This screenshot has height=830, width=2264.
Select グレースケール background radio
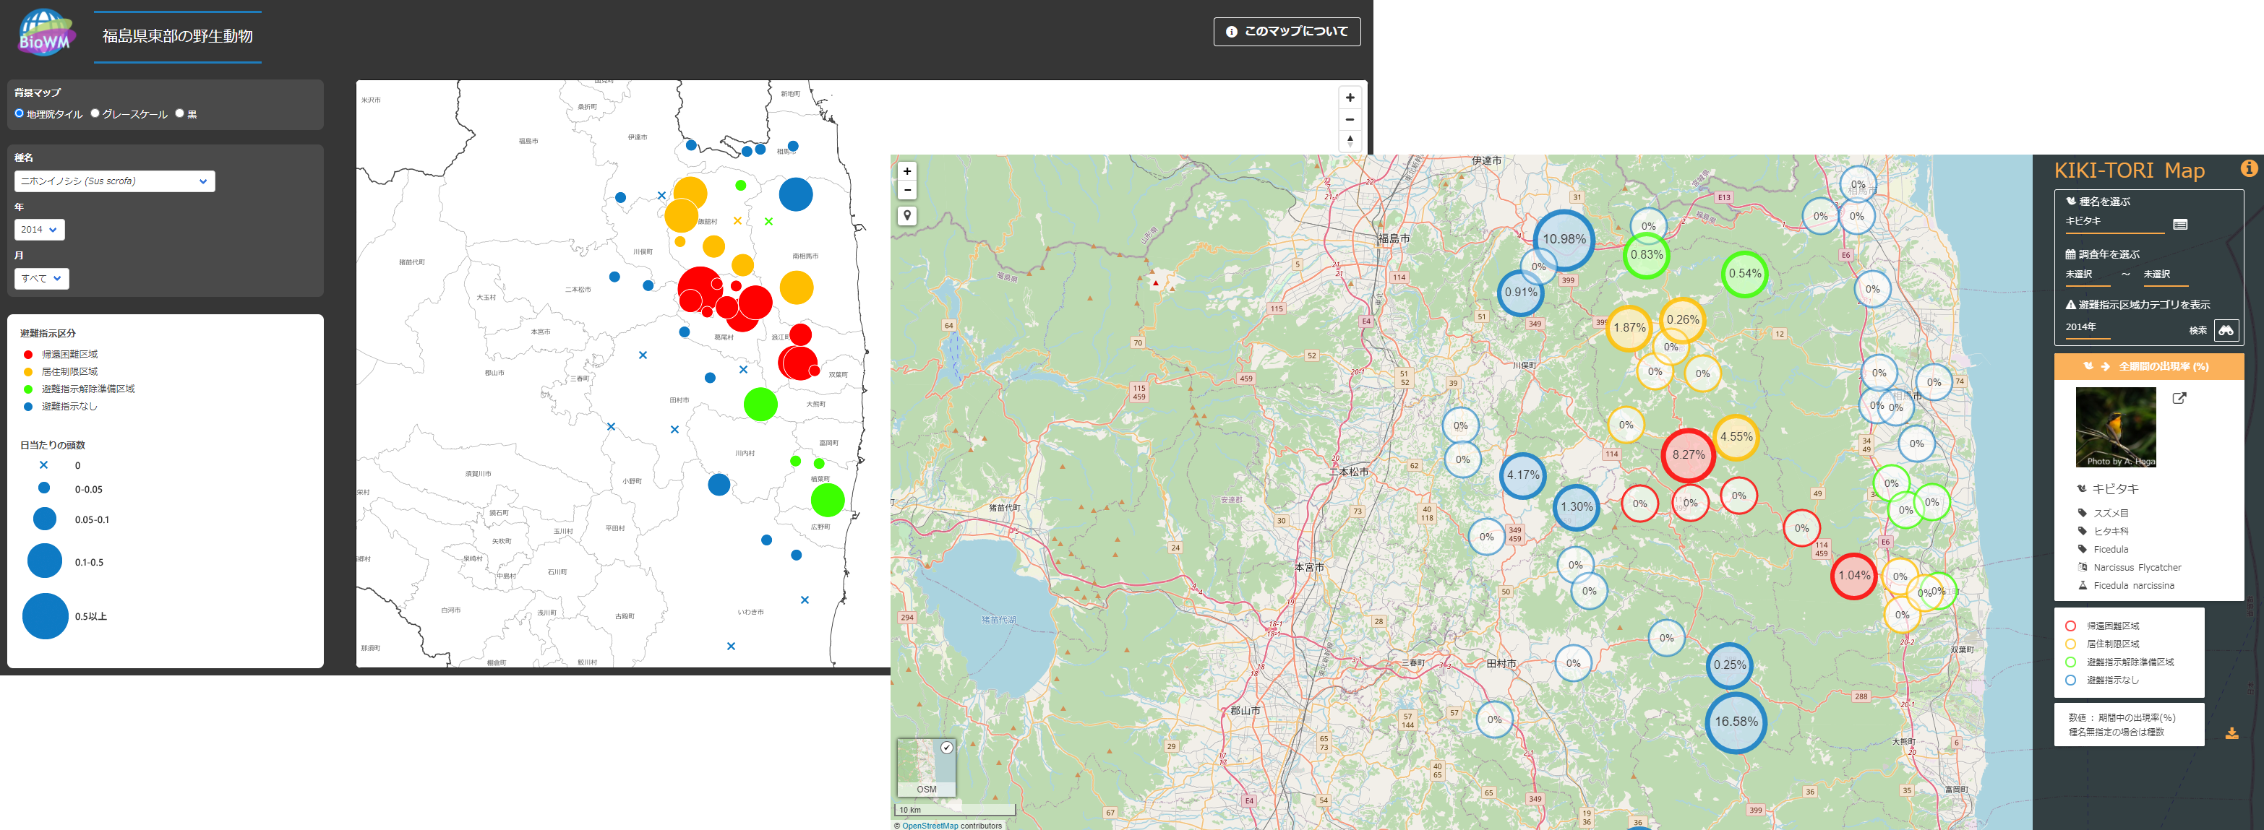pos(95,113)
